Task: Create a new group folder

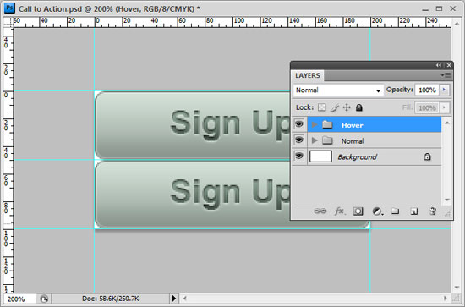Action: (395, 211)
